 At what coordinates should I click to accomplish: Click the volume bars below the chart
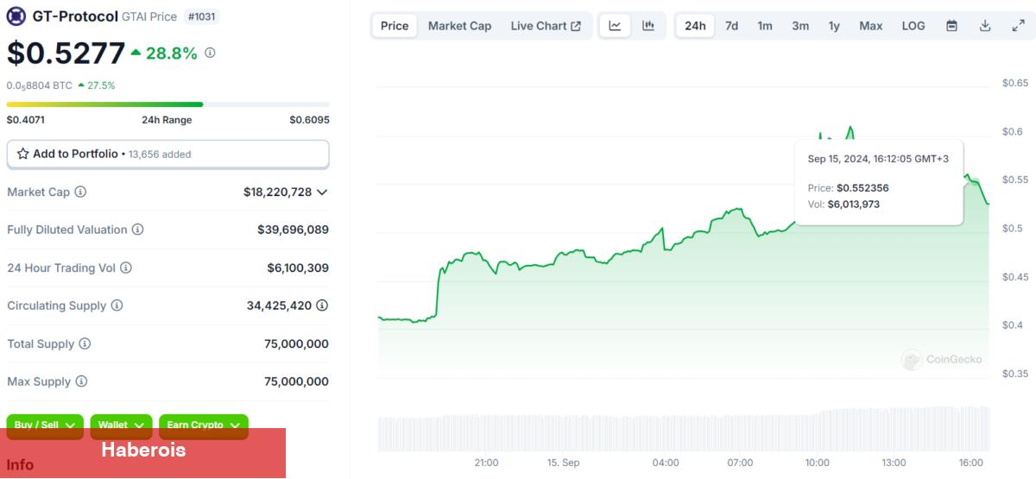pyautogui.click(x=684, y=428)
